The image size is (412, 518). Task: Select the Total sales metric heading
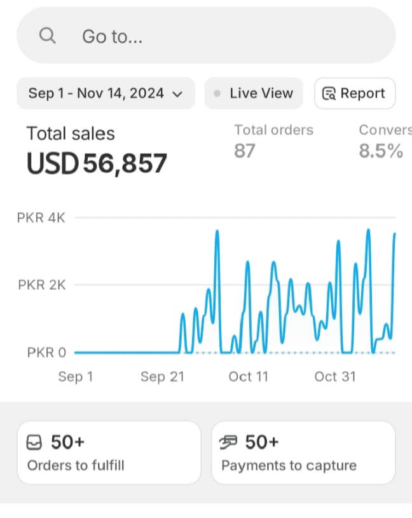pyautogui.click(x=71, y=133)
